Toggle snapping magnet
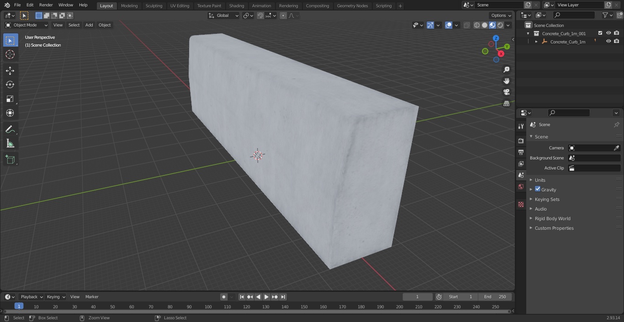This screenshot has height=322, width=624. pos(260,16)
